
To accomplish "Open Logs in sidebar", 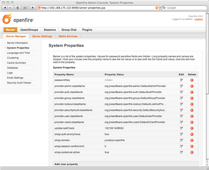I will (10, 73).
